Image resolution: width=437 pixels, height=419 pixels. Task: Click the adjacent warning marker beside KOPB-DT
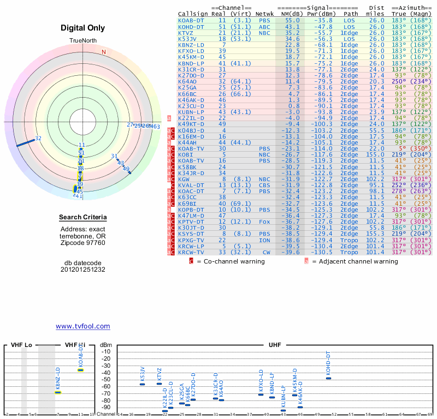pyautogui.click(x=169, y=210)
